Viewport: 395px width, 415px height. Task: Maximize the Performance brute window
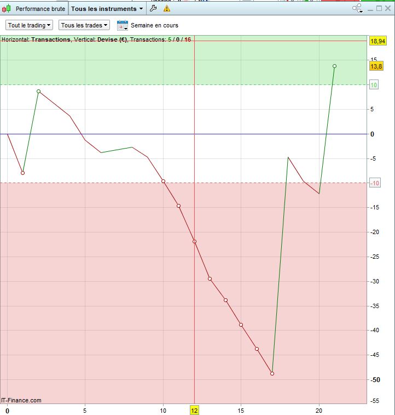pyautogui.click(x=379, y=8)
